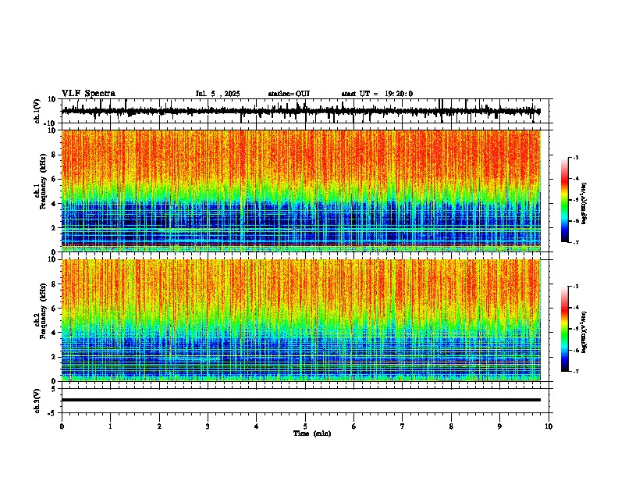The height and width of the screenshot is (478, 618).
Task: Click the "7" tick on the time axis
Action: (403, 426)
